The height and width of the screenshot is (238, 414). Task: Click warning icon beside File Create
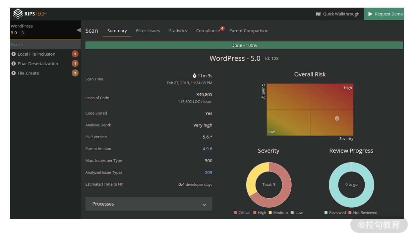[x=14, y=73]
